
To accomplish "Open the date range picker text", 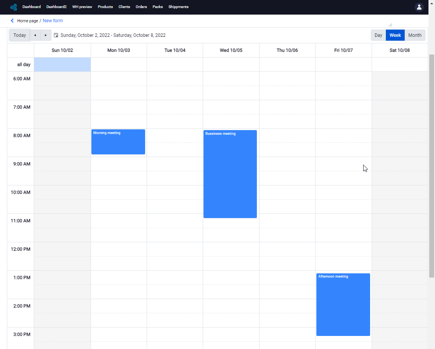I will [x=113, y=35].
